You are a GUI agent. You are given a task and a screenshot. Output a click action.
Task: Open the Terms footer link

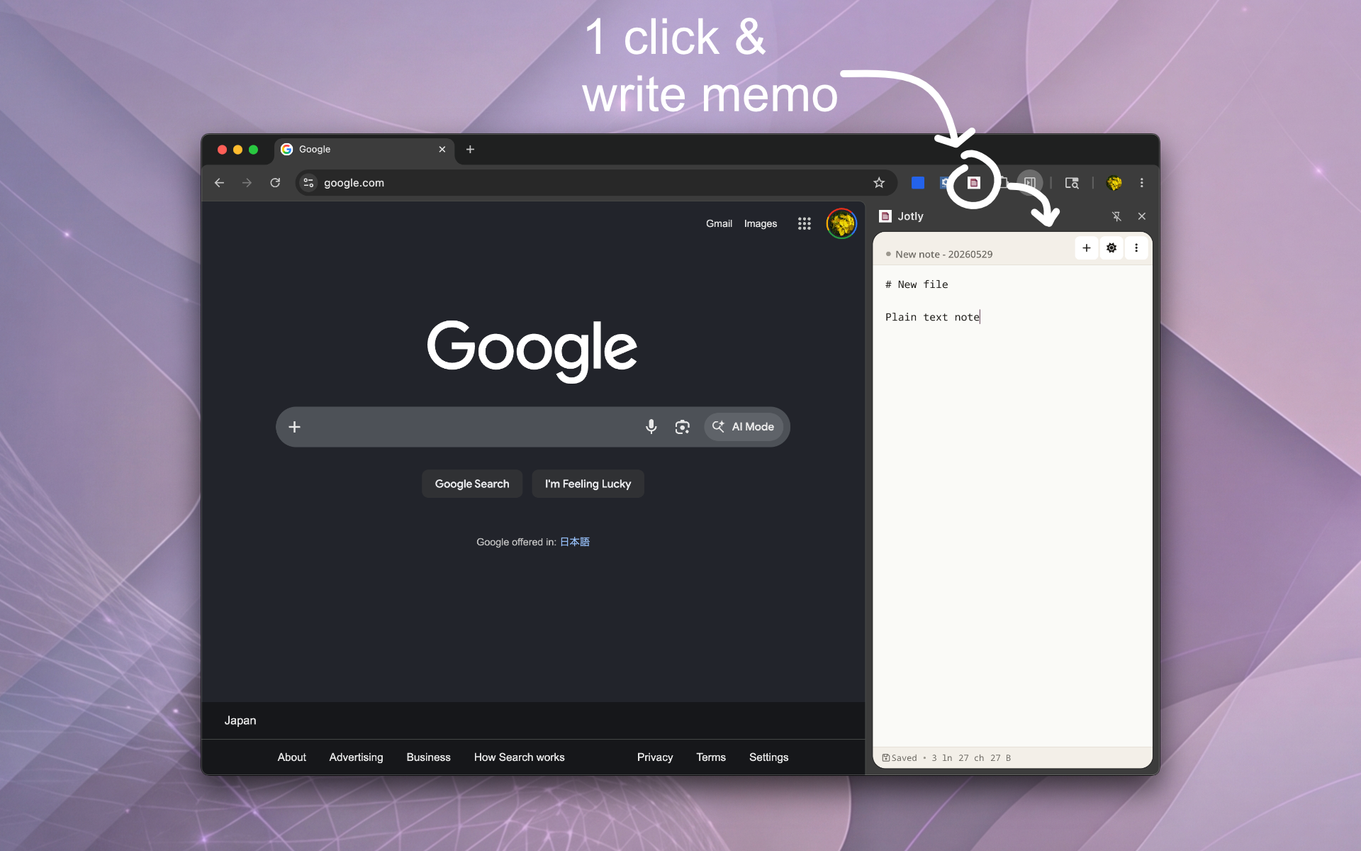[x=711, y=757]
